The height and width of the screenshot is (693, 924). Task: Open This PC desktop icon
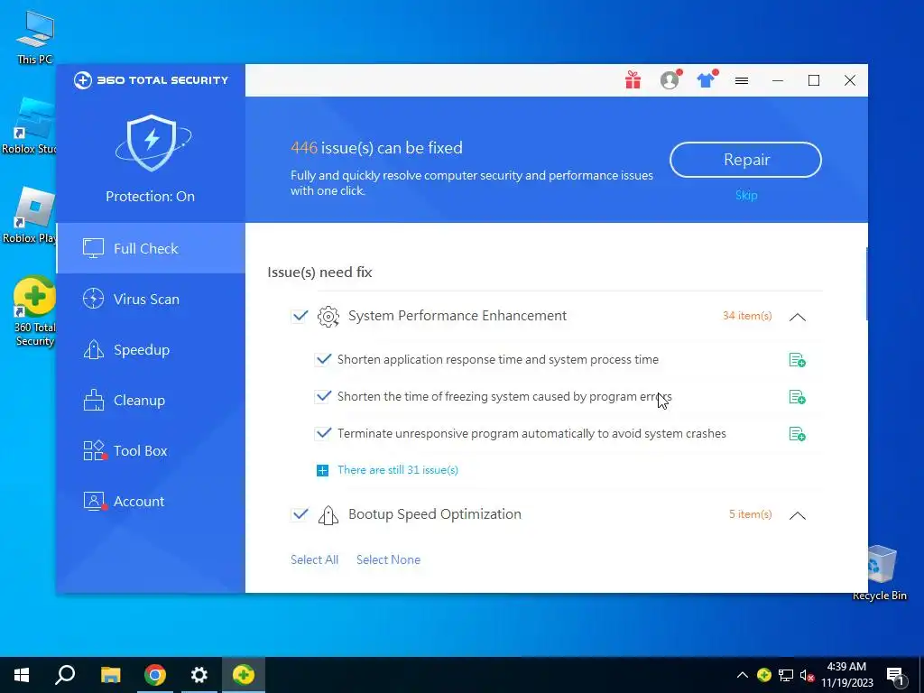pos(35,37)
